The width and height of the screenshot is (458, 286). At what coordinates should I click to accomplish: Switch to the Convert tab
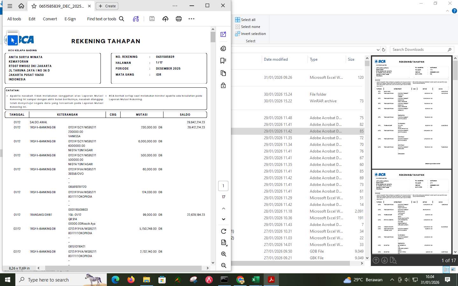tap(50, 19)
